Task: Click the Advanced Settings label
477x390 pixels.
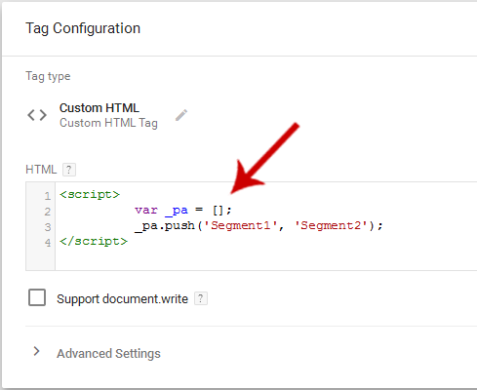Action: 108,353
